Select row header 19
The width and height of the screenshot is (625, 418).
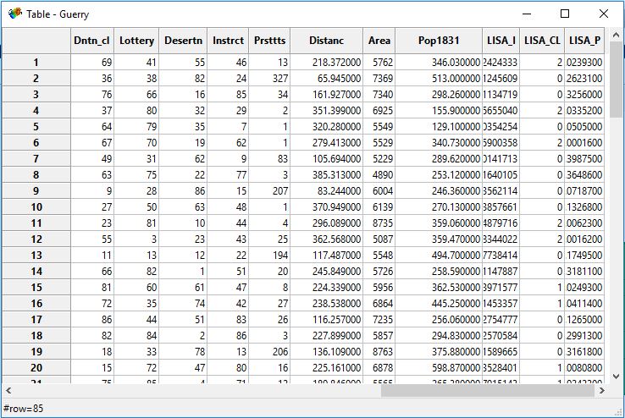[36, 352]
